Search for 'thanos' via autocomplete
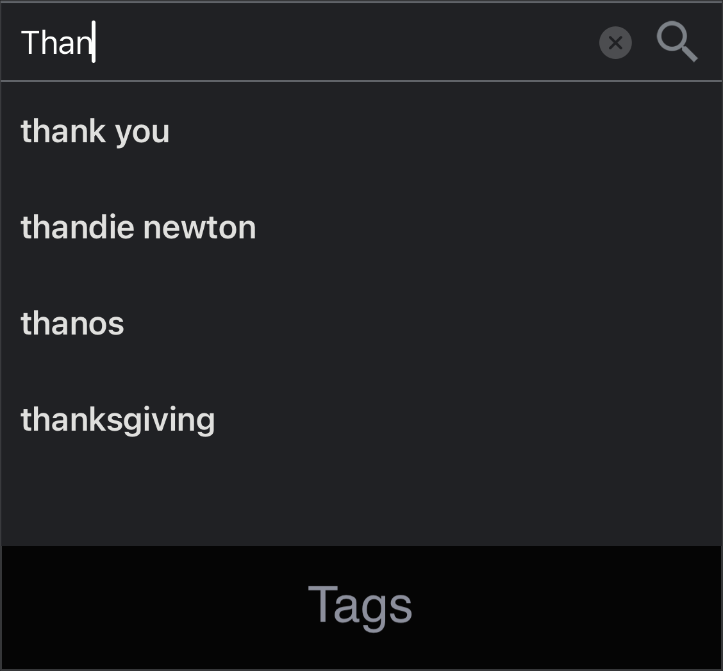Image resolution: width=723 pixels, height=671 pixels. 361,323
